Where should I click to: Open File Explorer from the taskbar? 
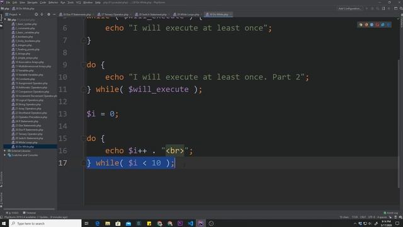pos(108,223)
